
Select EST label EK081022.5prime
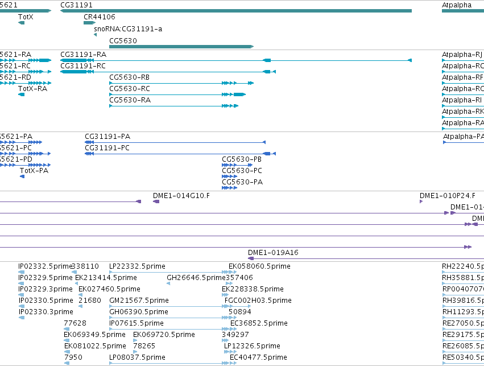[95, 346]
